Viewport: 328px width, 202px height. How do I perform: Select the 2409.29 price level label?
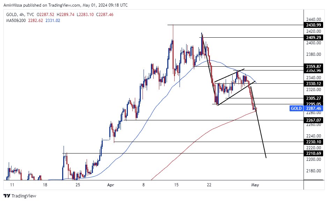[x=313, y=37]
